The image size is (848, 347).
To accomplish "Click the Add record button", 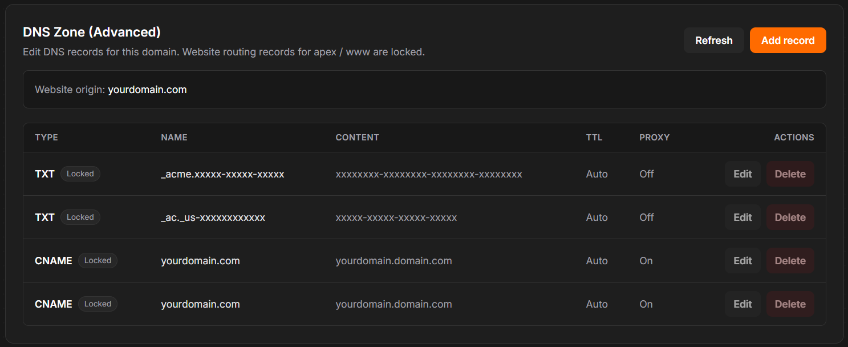I will 788,40.
